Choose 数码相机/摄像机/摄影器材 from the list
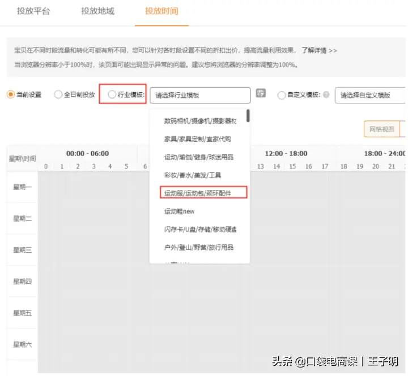408x376 pixels. click(x=201, y=121)
